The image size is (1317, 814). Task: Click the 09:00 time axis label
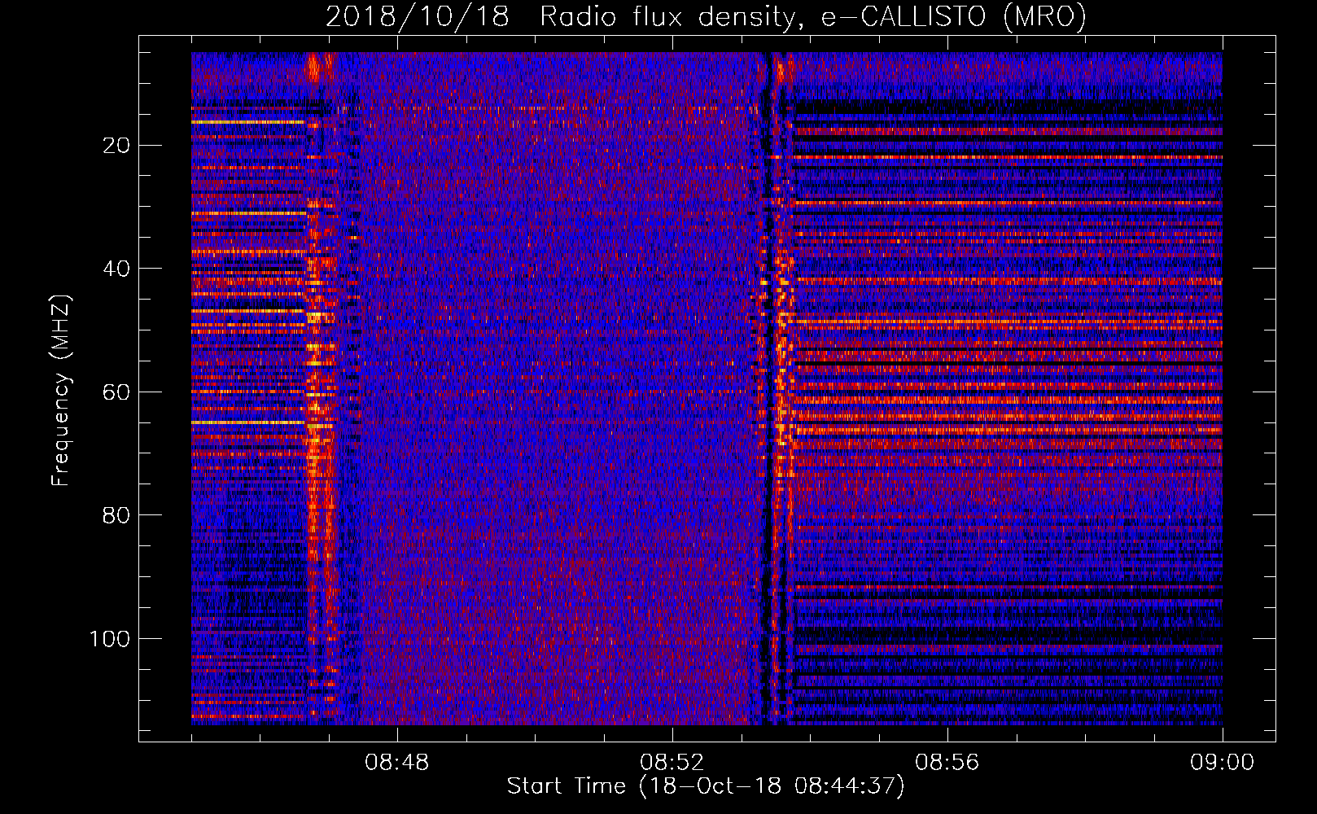click(x=1222, y=763)
